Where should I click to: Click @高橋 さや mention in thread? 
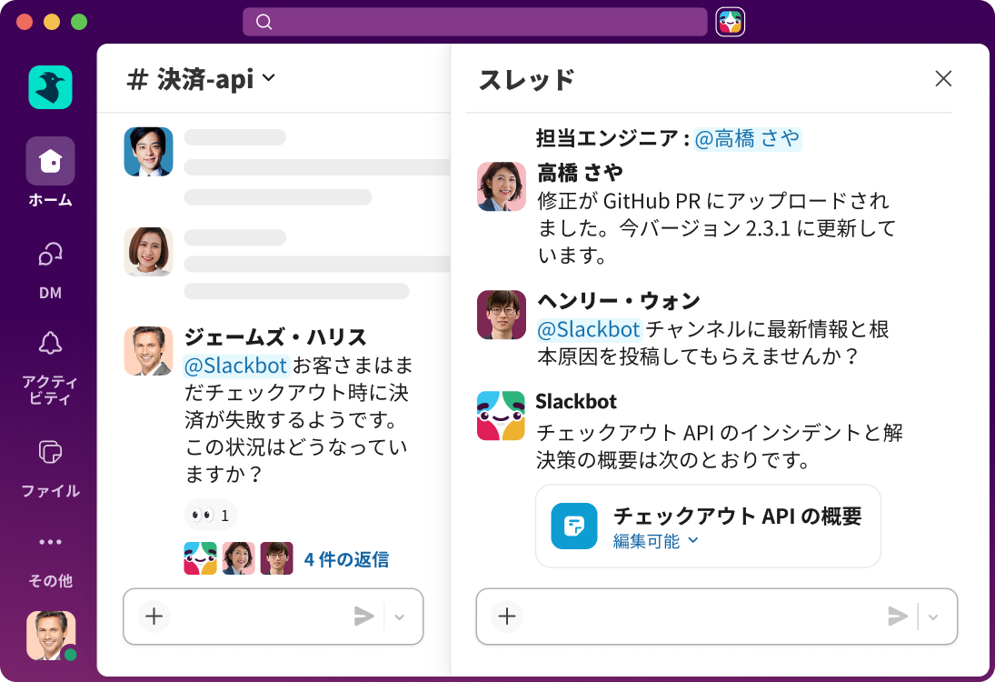coord(748,138)
